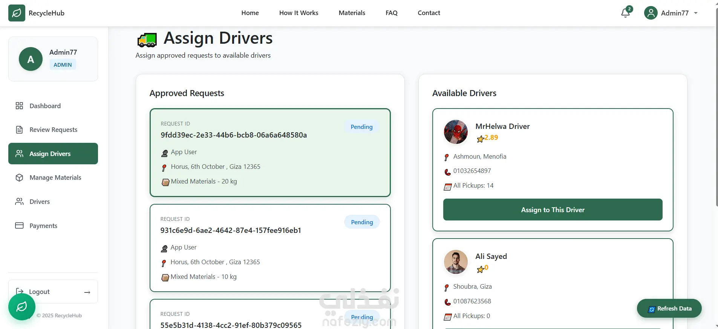Click the Manage Materials box icon
718x329 pixels.
pos(19,178)
